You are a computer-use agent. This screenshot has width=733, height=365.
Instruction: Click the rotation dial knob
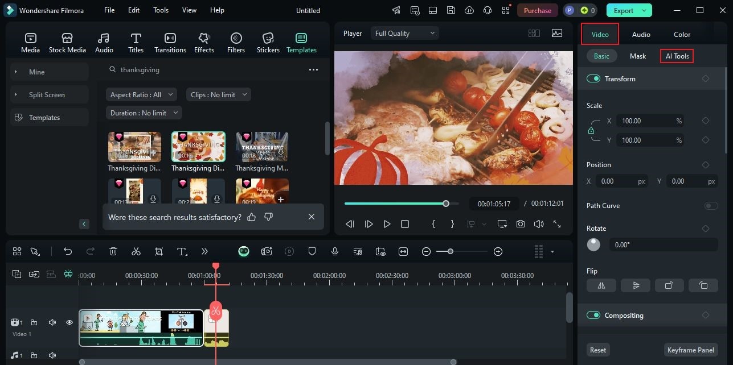pos(593,244)
